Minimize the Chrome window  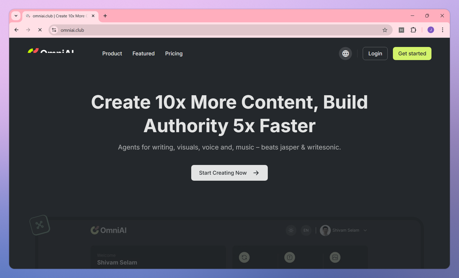click(413, 16)
